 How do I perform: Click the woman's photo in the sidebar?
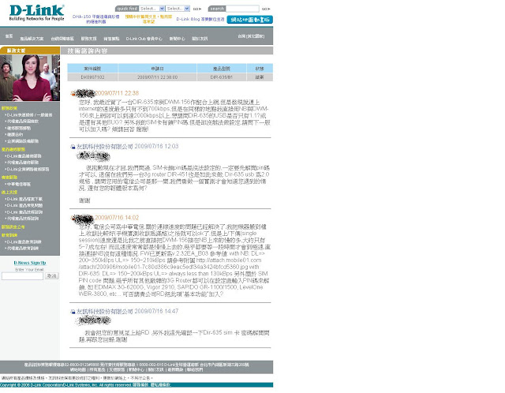[30, 77]
